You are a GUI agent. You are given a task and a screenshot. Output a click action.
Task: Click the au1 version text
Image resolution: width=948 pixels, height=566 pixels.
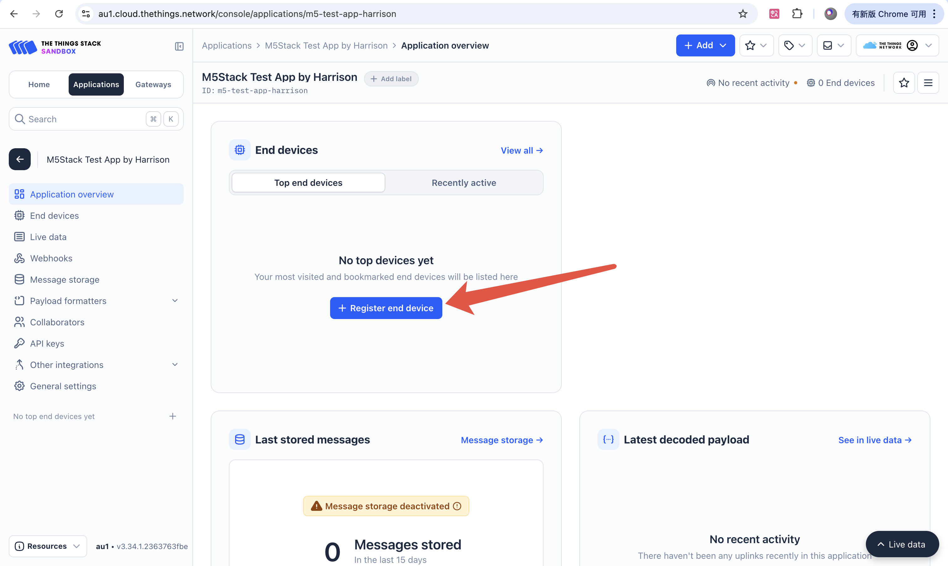click(142, 546)
